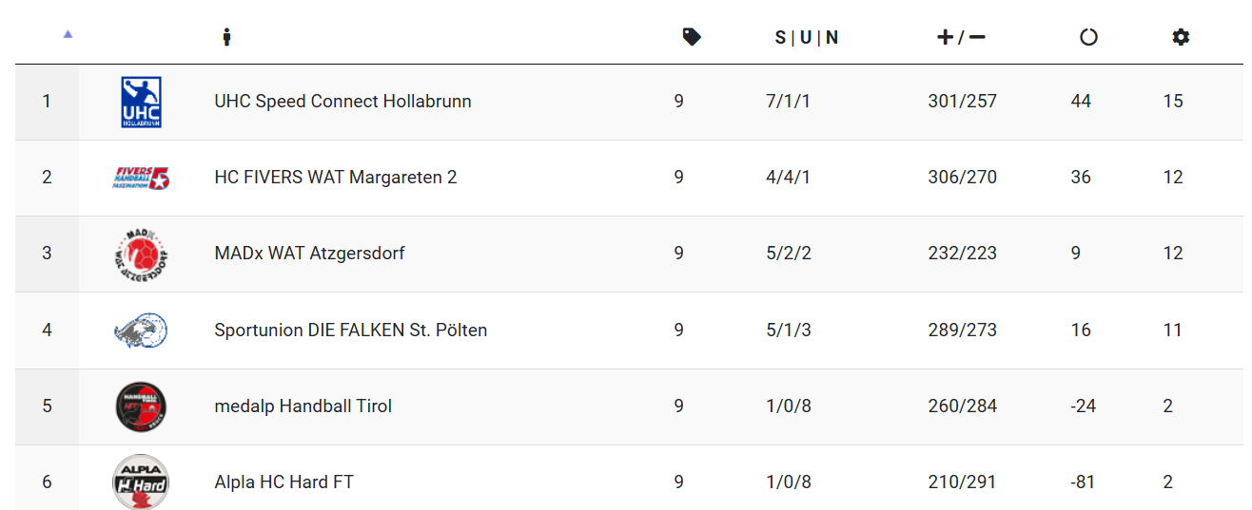Select Sportunion DIE FALKEN St. Pölten

pyautogui.click(x=351, y=330)
